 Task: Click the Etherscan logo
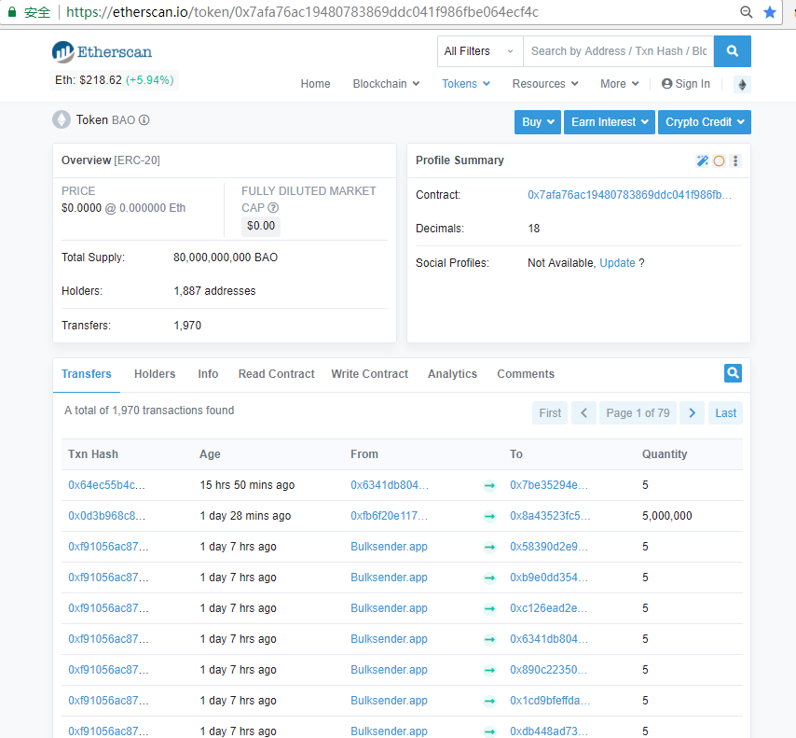(102, 52)
